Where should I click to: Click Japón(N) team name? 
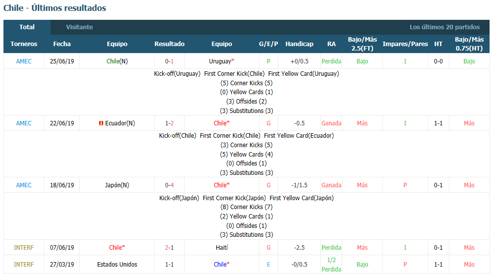pos(117,185)
